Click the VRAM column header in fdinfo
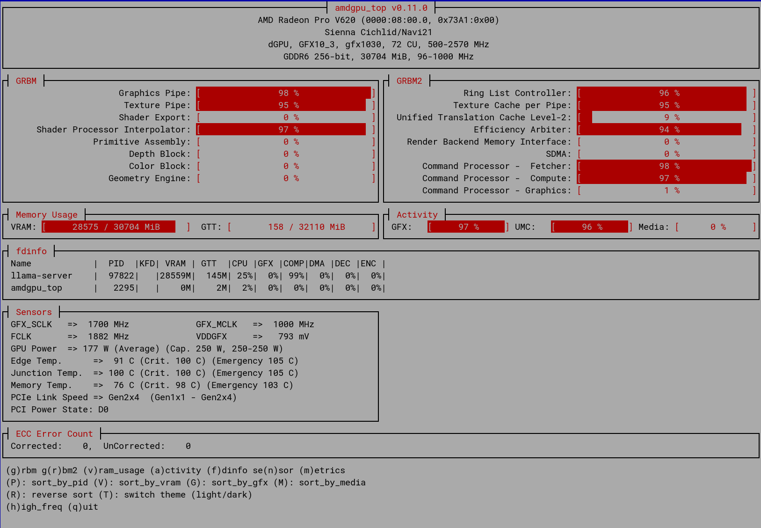 [175, 264]
